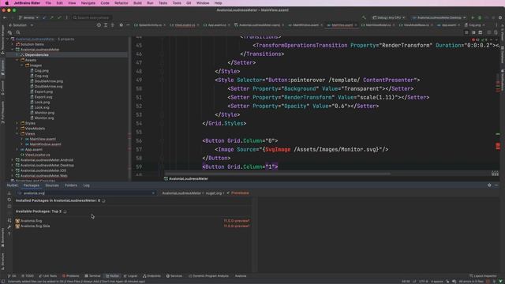
Task: Click expand all icon in Solution panel header
Action: (106, 25)
